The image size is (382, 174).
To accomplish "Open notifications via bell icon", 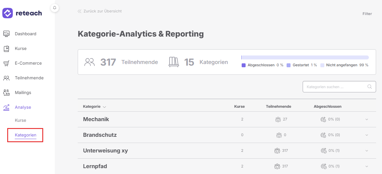I will pyautogui.click(x=54, y=8).
